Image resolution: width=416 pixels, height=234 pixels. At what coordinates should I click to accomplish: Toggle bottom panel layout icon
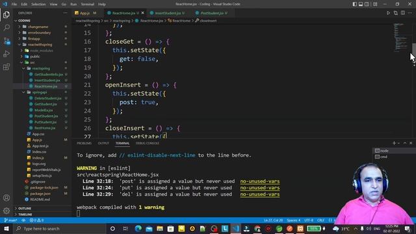[361, 4]
